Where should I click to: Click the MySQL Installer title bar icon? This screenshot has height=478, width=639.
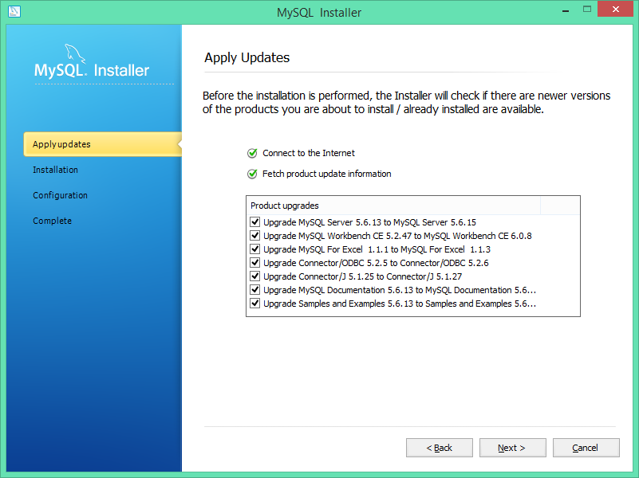(14, 11)
